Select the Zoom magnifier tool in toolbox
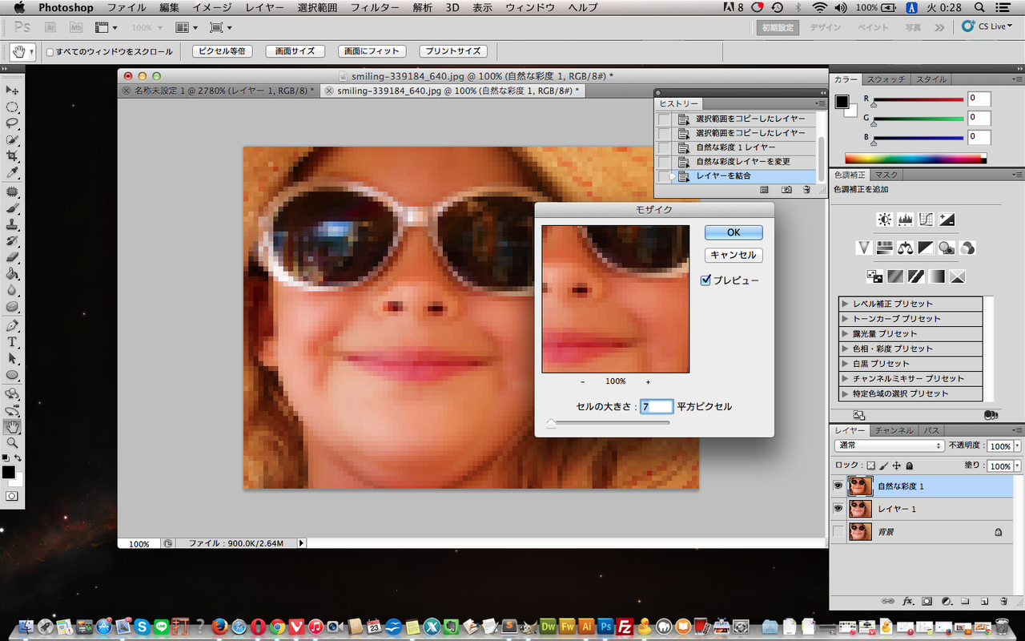This screenshot has width=1025, height=641. (x=12, y=442)
